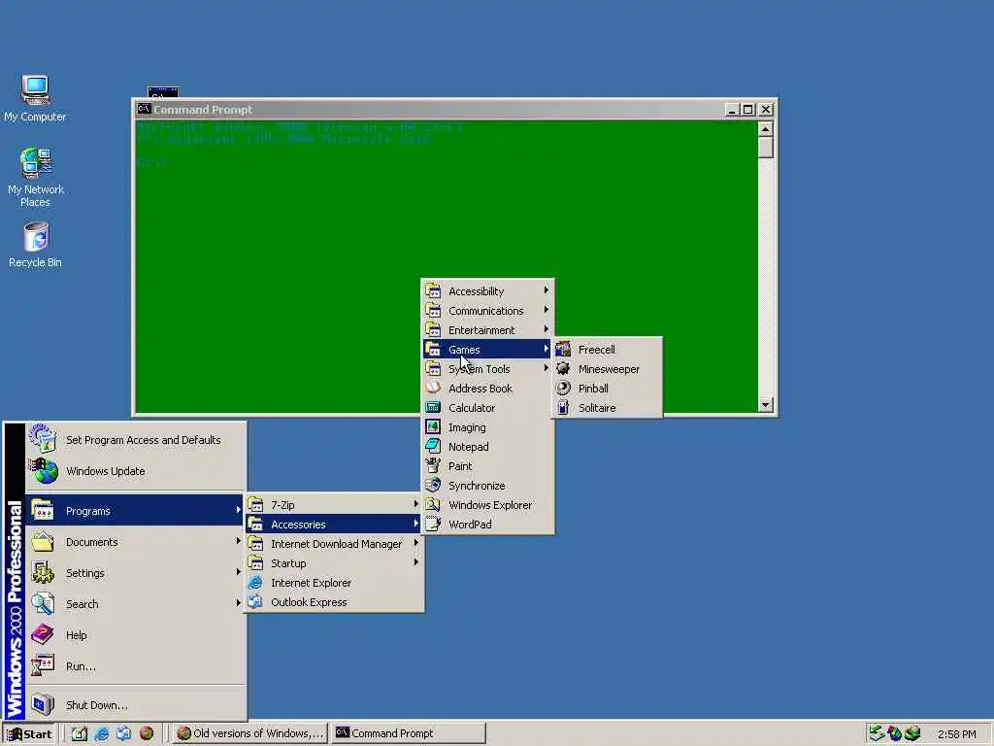Screen dimensions: 994x746
Task: Click the Start button
Action: 29,734
